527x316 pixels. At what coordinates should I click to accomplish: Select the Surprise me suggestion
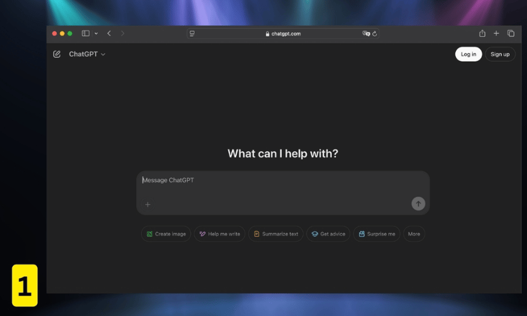click(x=376, y=234)
